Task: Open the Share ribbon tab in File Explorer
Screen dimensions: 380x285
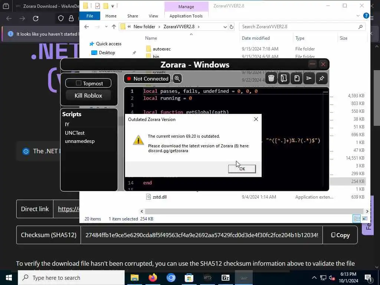Action: [132, 16]
